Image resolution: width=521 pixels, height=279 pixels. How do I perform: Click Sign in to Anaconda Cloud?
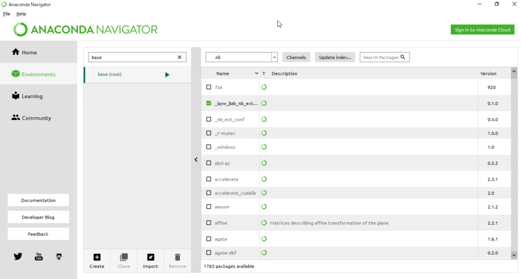click(482, 29)
